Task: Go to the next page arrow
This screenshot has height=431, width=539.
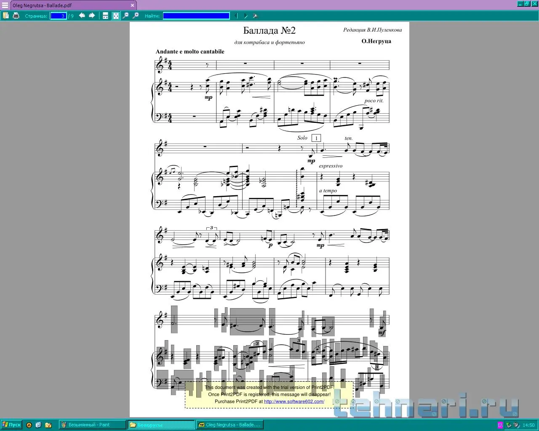Action: point(91,16)
